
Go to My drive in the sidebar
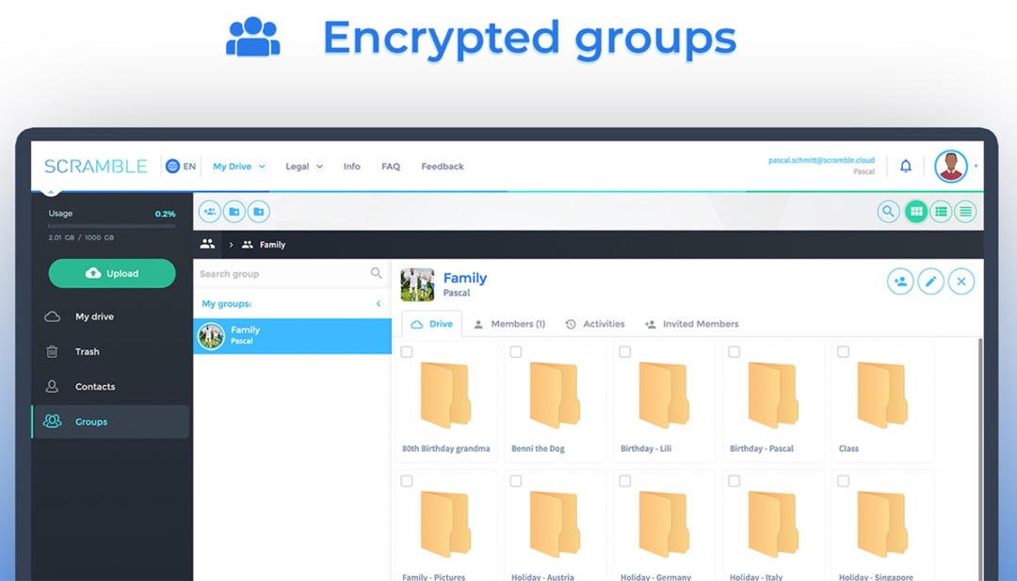[111, 316]
